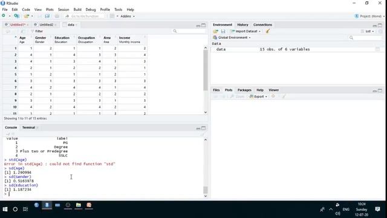Screen dimensions: 387x218
Task: Close the Untitled1 tab
Action: click(28, 25)
